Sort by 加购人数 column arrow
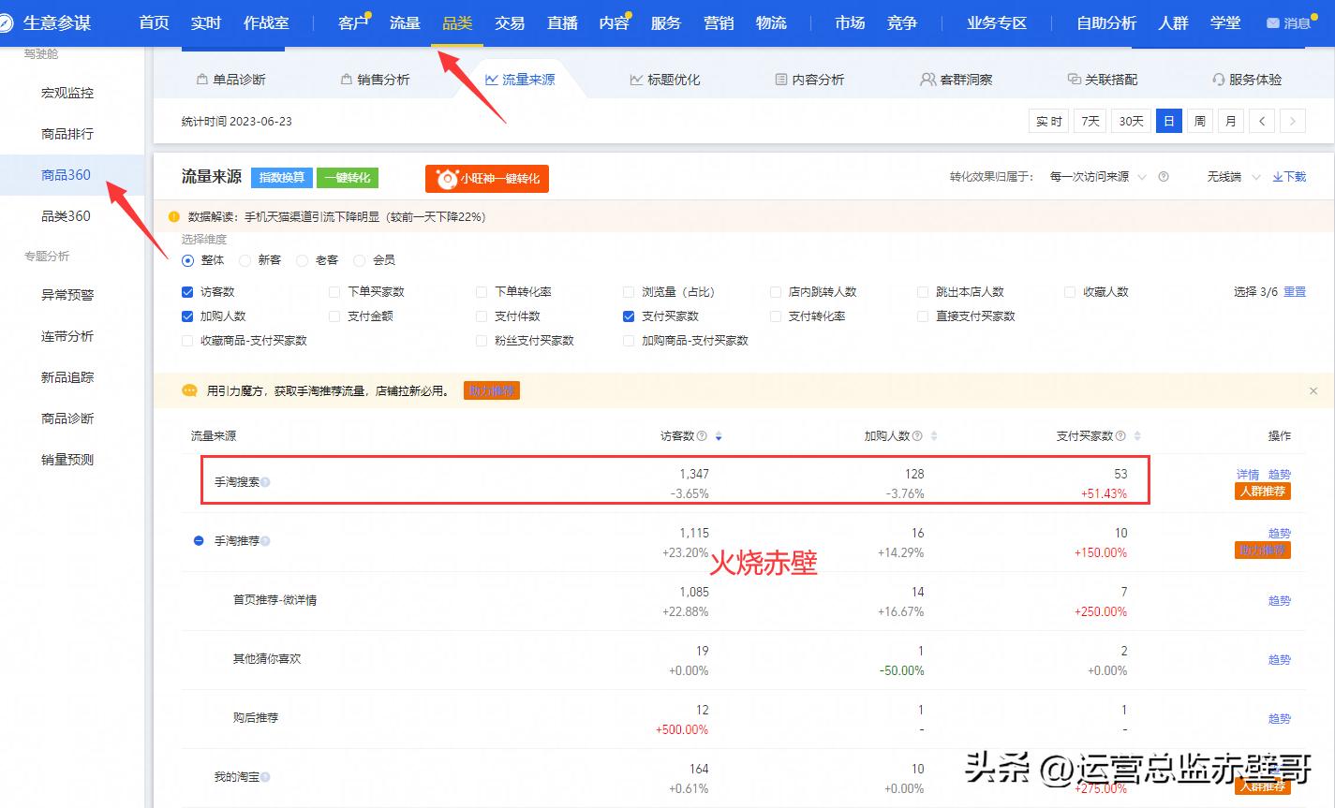This screenshot has width=1335, height=808. [x=934, y=436]
